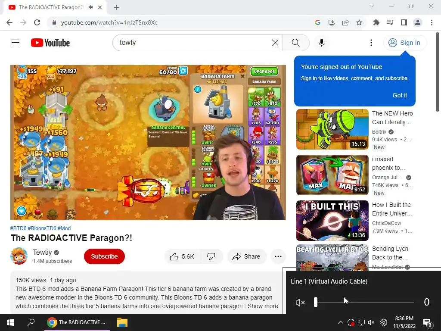Close the RADIOACTIVE Paragon tab
The width and height of the screenshot is (441, 331).
(x=100, y=7)
